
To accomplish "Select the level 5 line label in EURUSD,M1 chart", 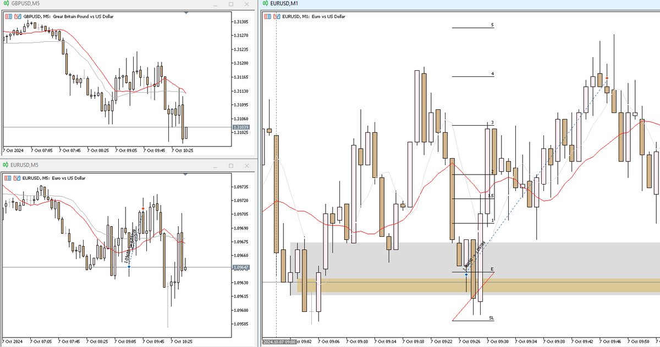I will point(492,25).
